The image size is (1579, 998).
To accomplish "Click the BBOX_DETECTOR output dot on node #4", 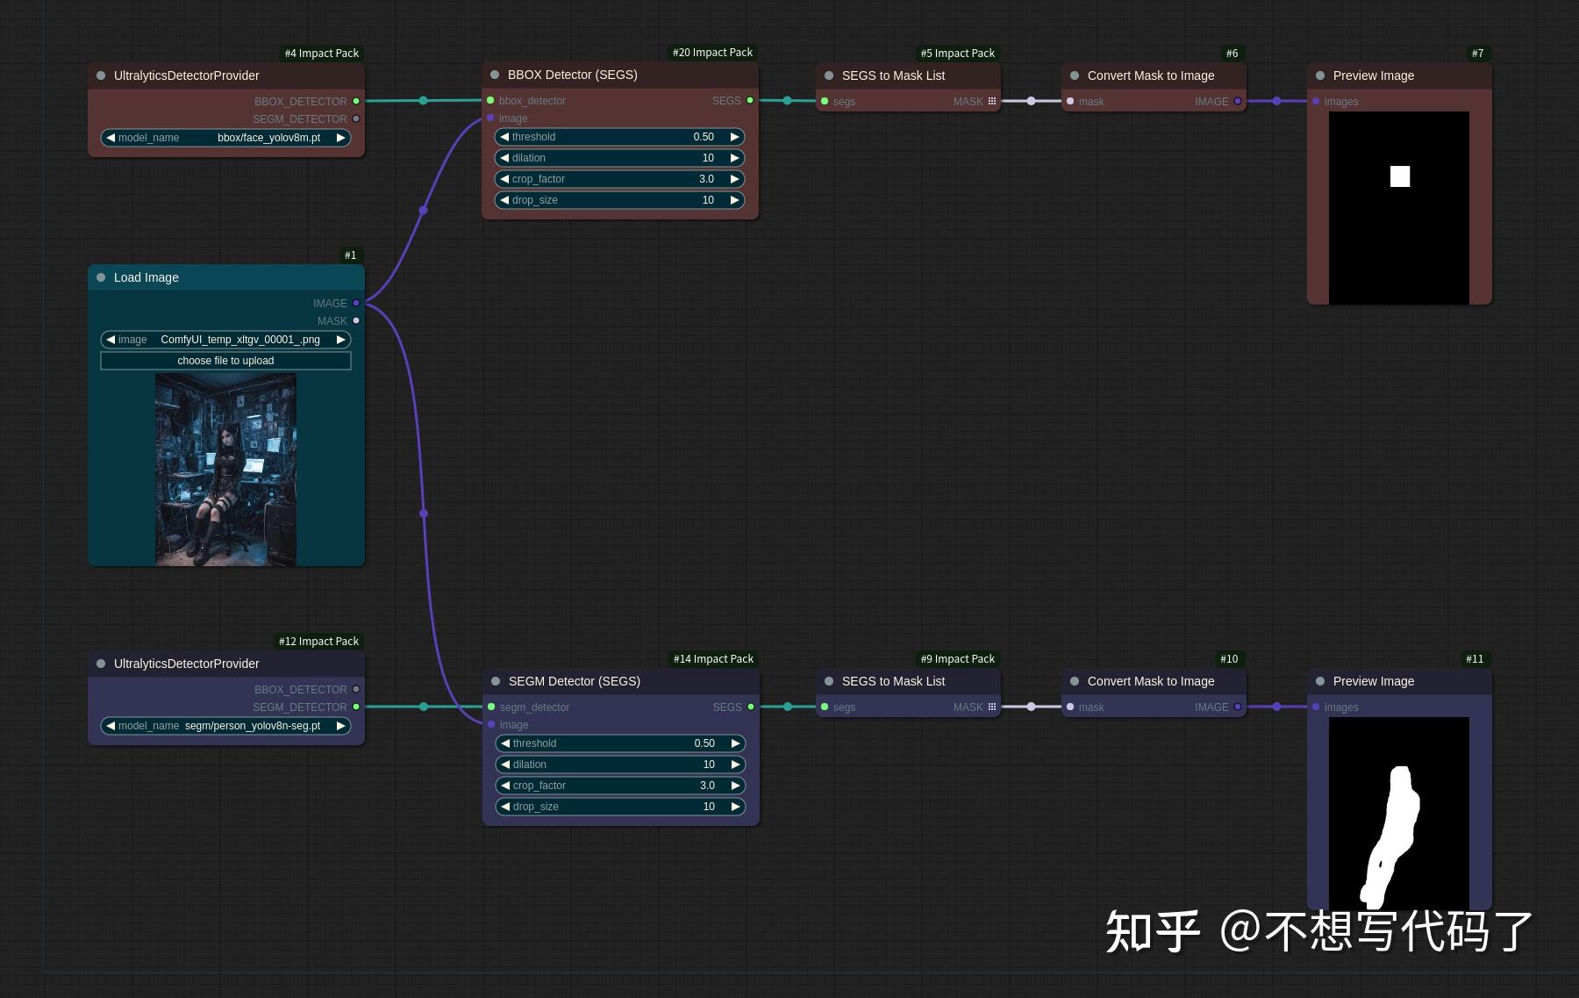I will (355, 101).
